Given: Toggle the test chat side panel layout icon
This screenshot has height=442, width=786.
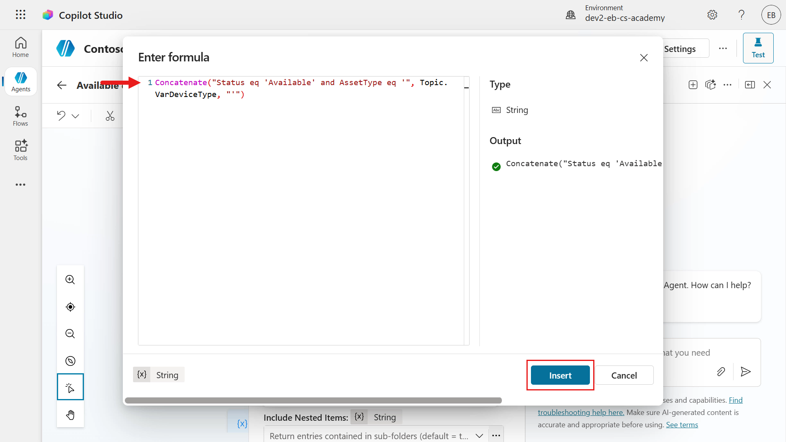Looking at the screenshot, I should click(x=750, y=85).
